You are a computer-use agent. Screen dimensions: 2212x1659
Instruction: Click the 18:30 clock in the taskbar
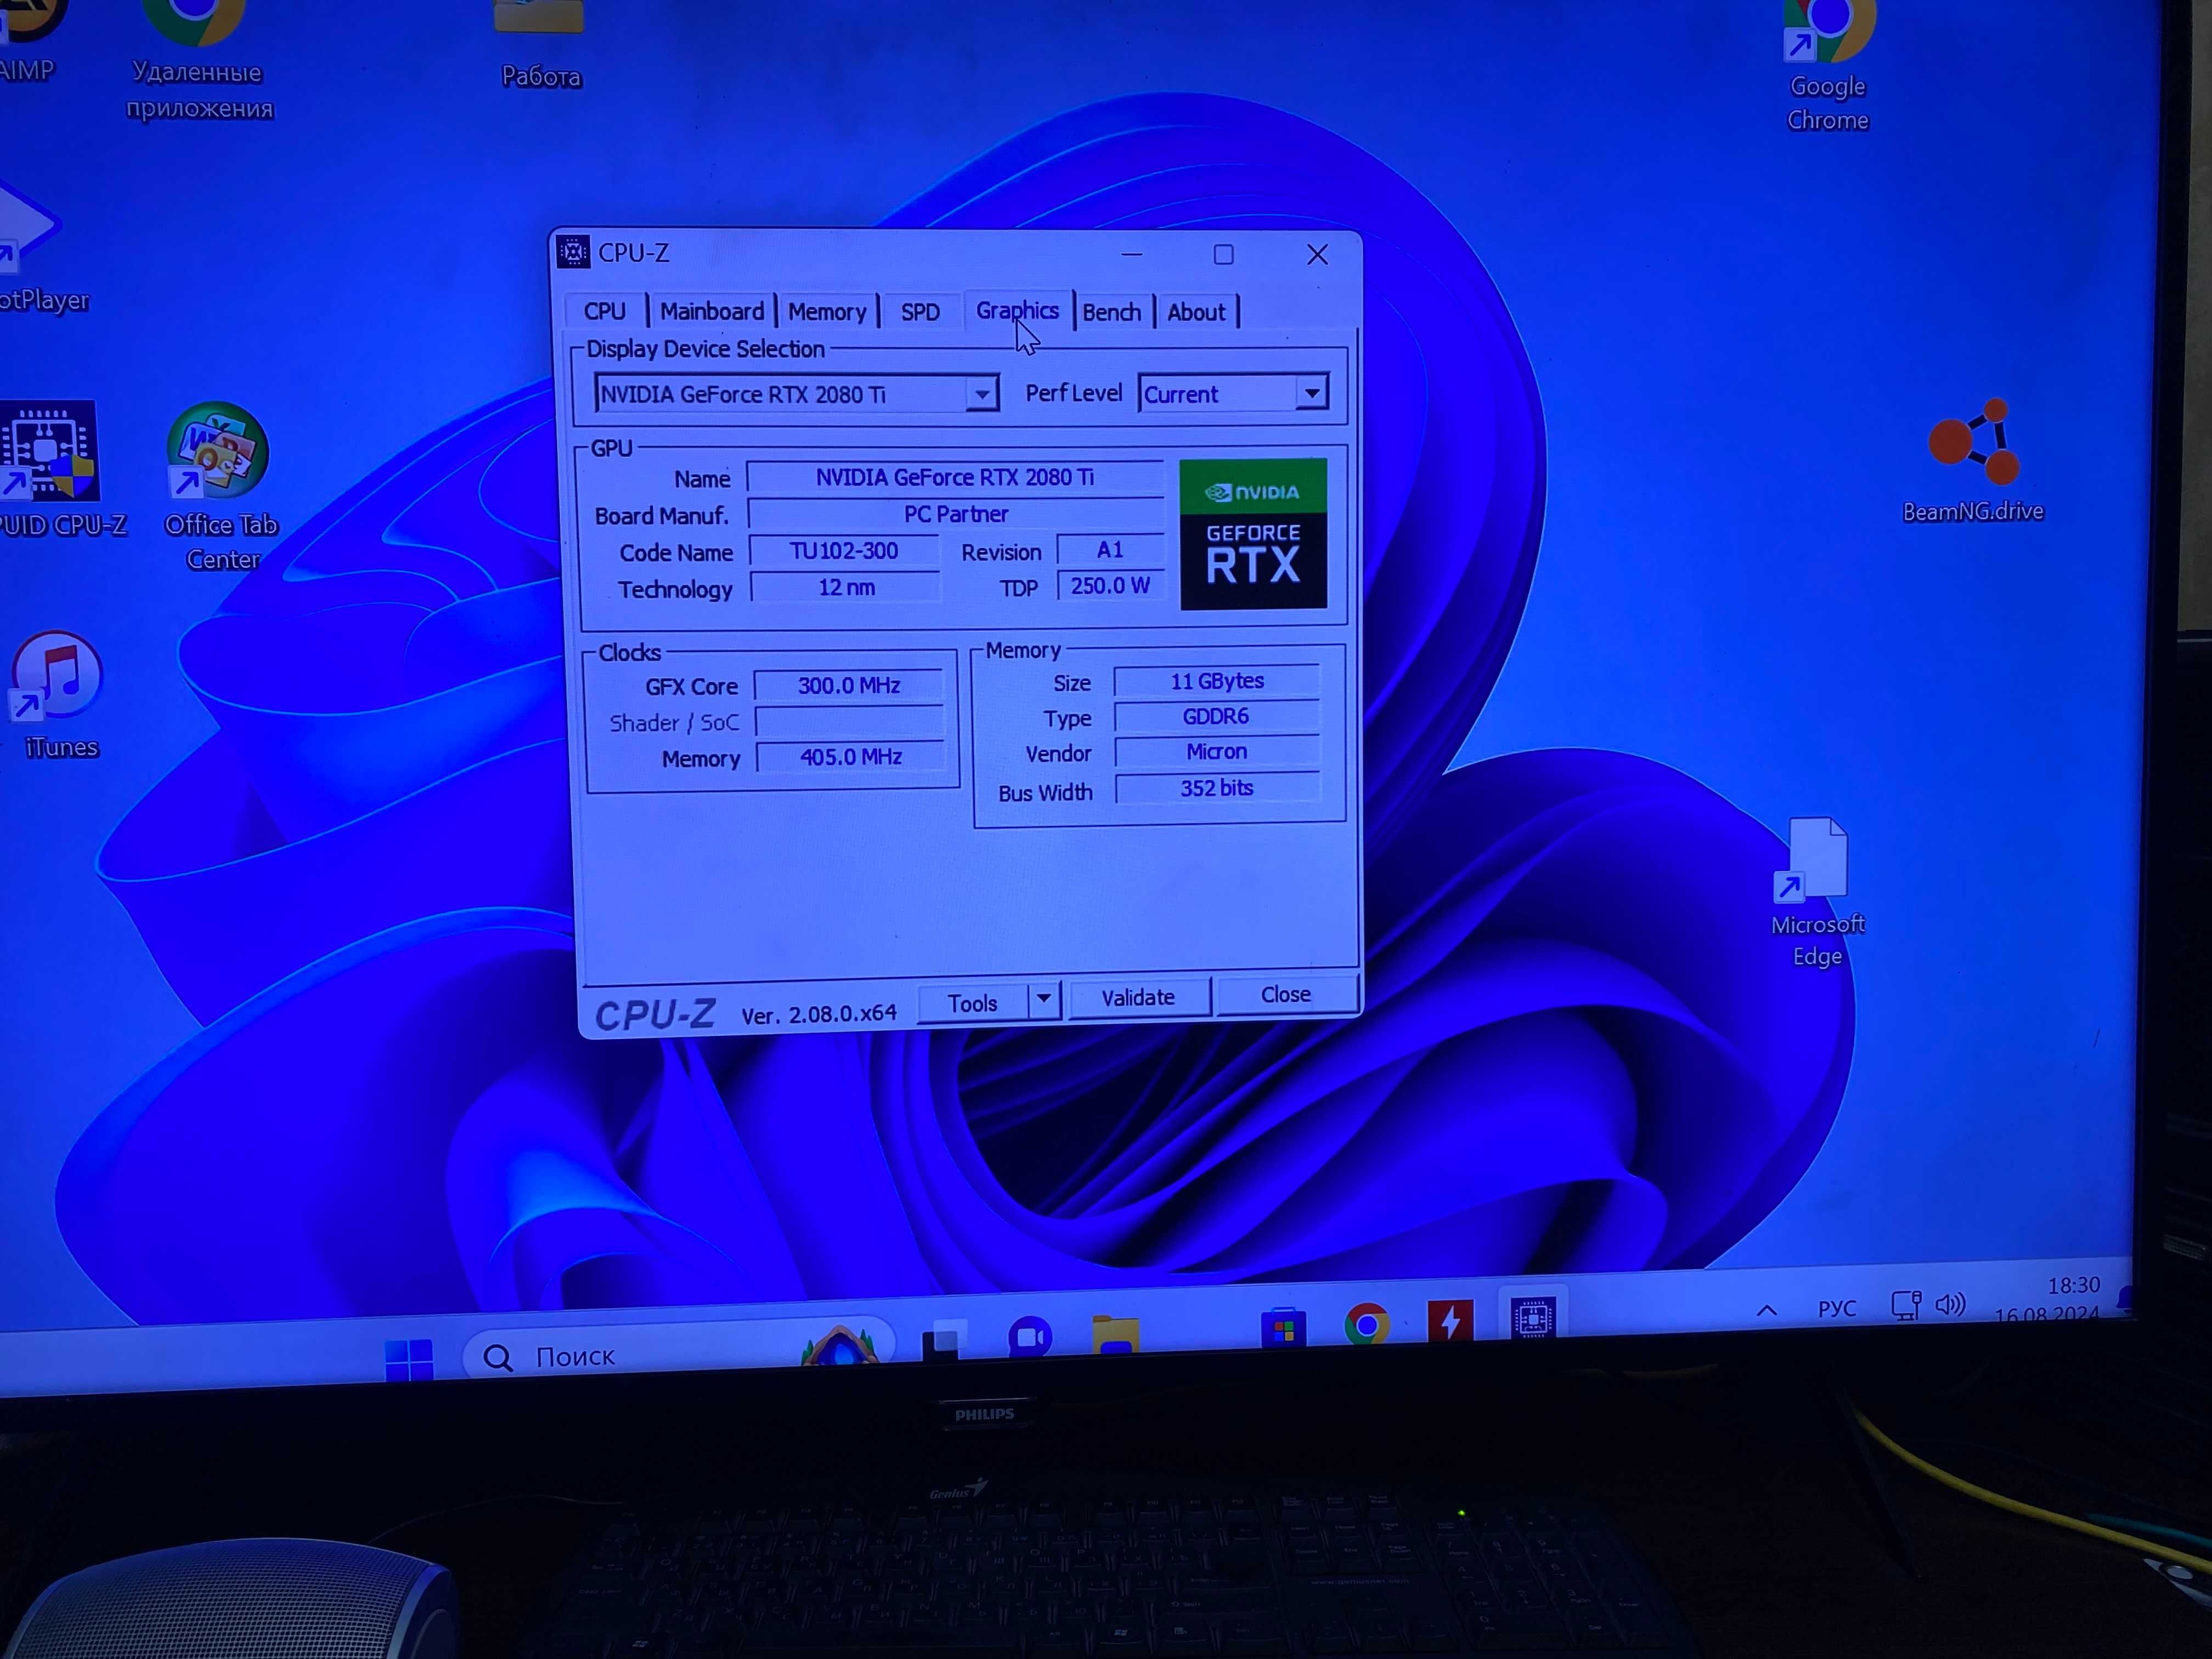[2073, 1285]
